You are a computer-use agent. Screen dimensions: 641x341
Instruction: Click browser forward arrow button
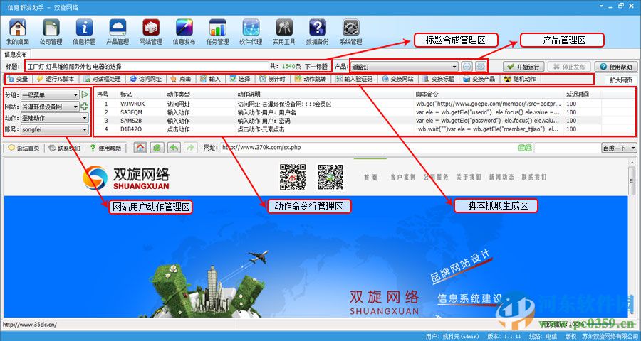[190, 148]
